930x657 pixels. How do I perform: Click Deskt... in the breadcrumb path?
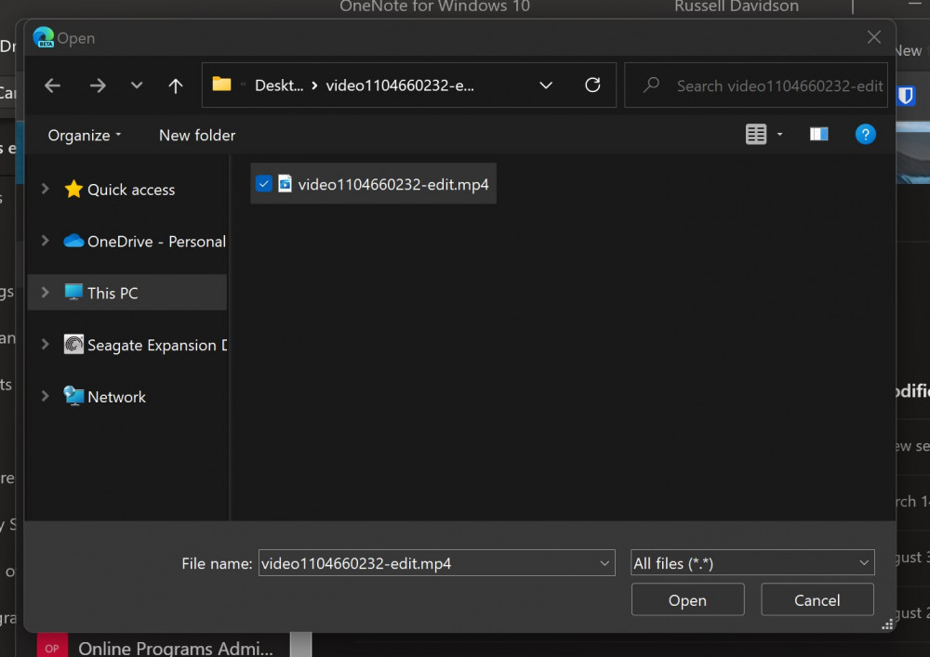click(276, 85)
